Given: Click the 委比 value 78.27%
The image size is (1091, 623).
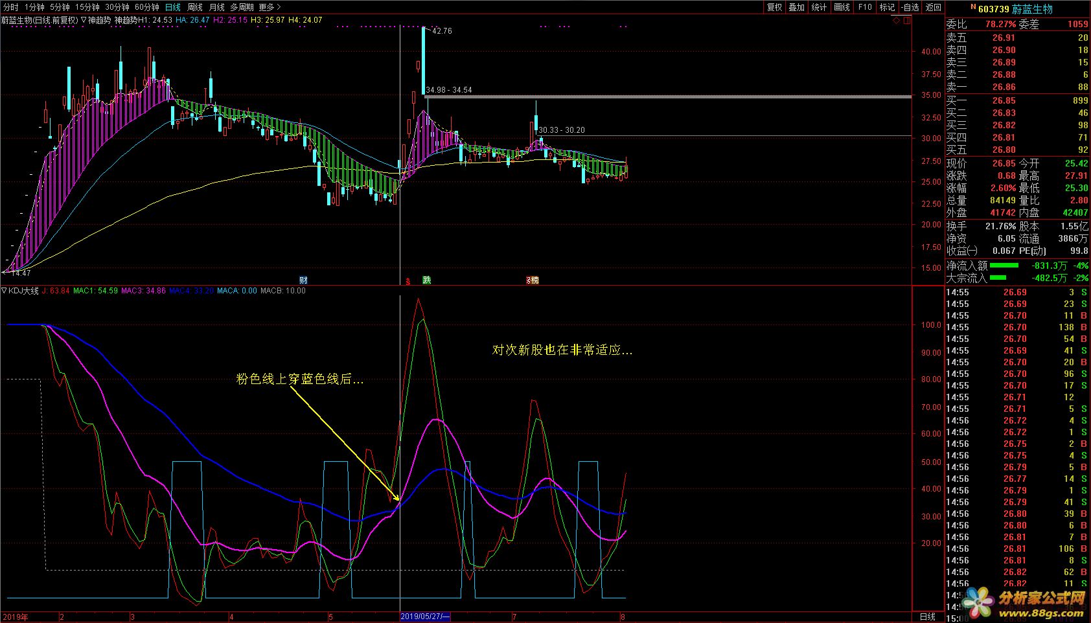Looking at the screenshot, I should [1000, 24].
